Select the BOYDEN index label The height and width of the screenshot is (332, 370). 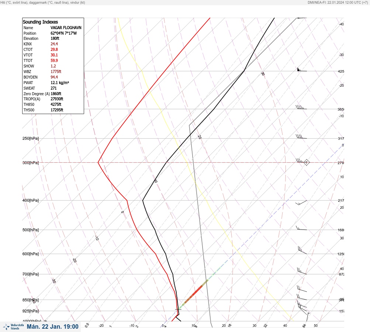coord(31,77)
